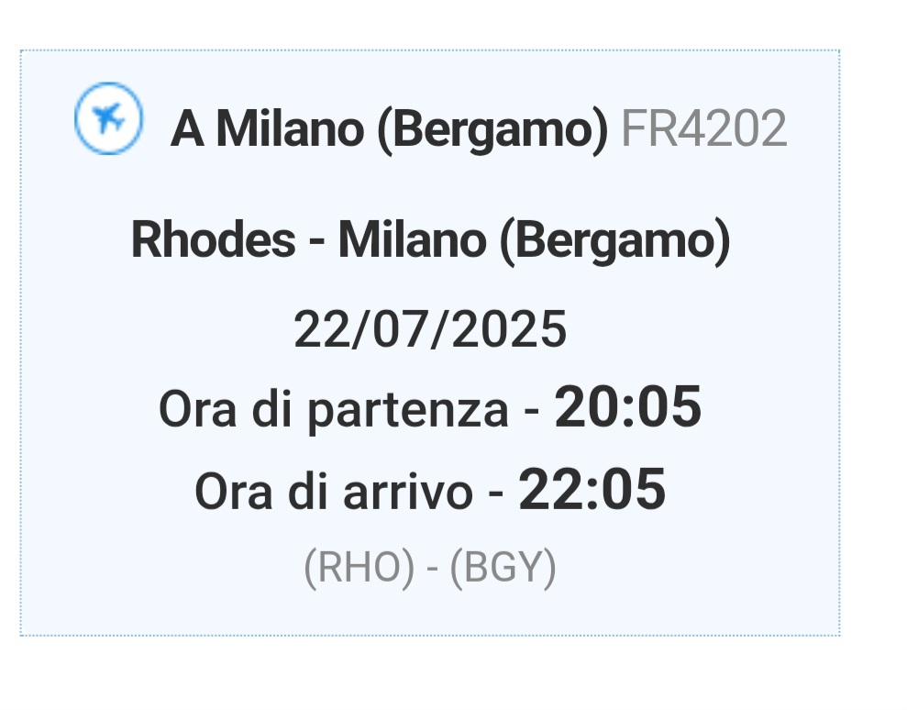Click the dash between Rhodes and Milano
This screenshot has width=907, height=710.
pos(317,242)
